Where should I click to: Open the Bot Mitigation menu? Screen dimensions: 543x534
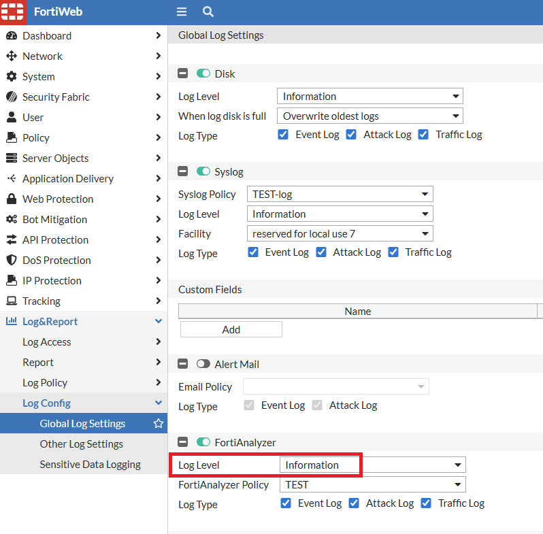[x=83, y=219]
